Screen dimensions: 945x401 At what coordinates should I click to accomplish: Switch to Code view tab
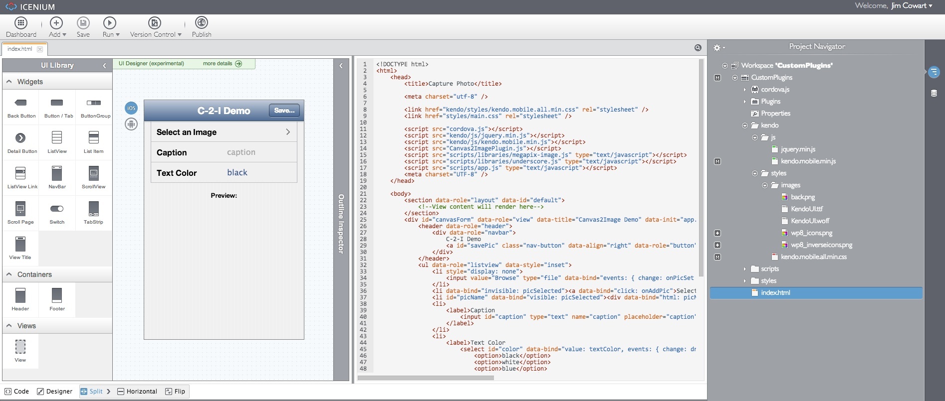pos(17,392)
